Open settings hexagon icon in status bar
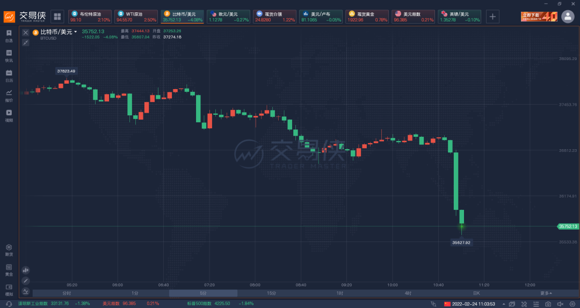The image size is (580, 308). [572, 304]
